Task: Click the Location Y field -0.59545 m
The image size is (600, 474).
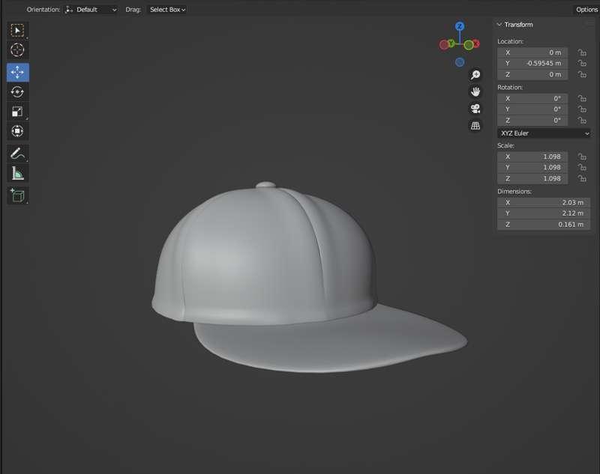Action: pos(532,64)
